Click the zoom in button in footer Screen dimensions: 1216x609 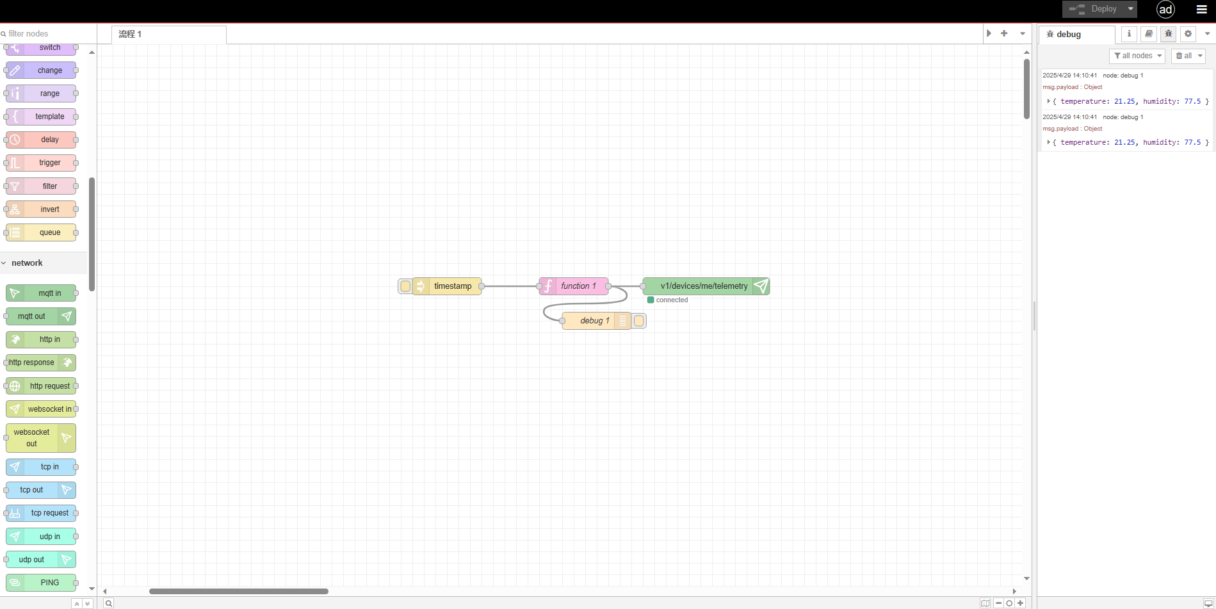coord(1021,603)
